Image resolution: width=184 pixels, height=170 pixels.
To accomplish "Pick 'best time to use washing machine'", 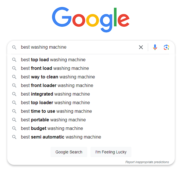I will (x=56, y=111).
